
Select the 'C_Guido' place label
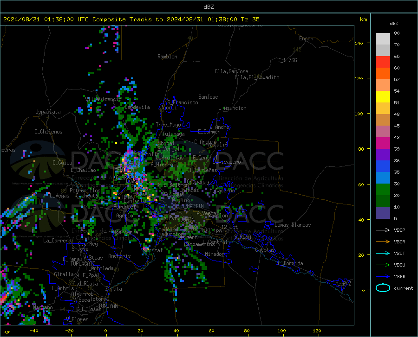tap(62, 163)
